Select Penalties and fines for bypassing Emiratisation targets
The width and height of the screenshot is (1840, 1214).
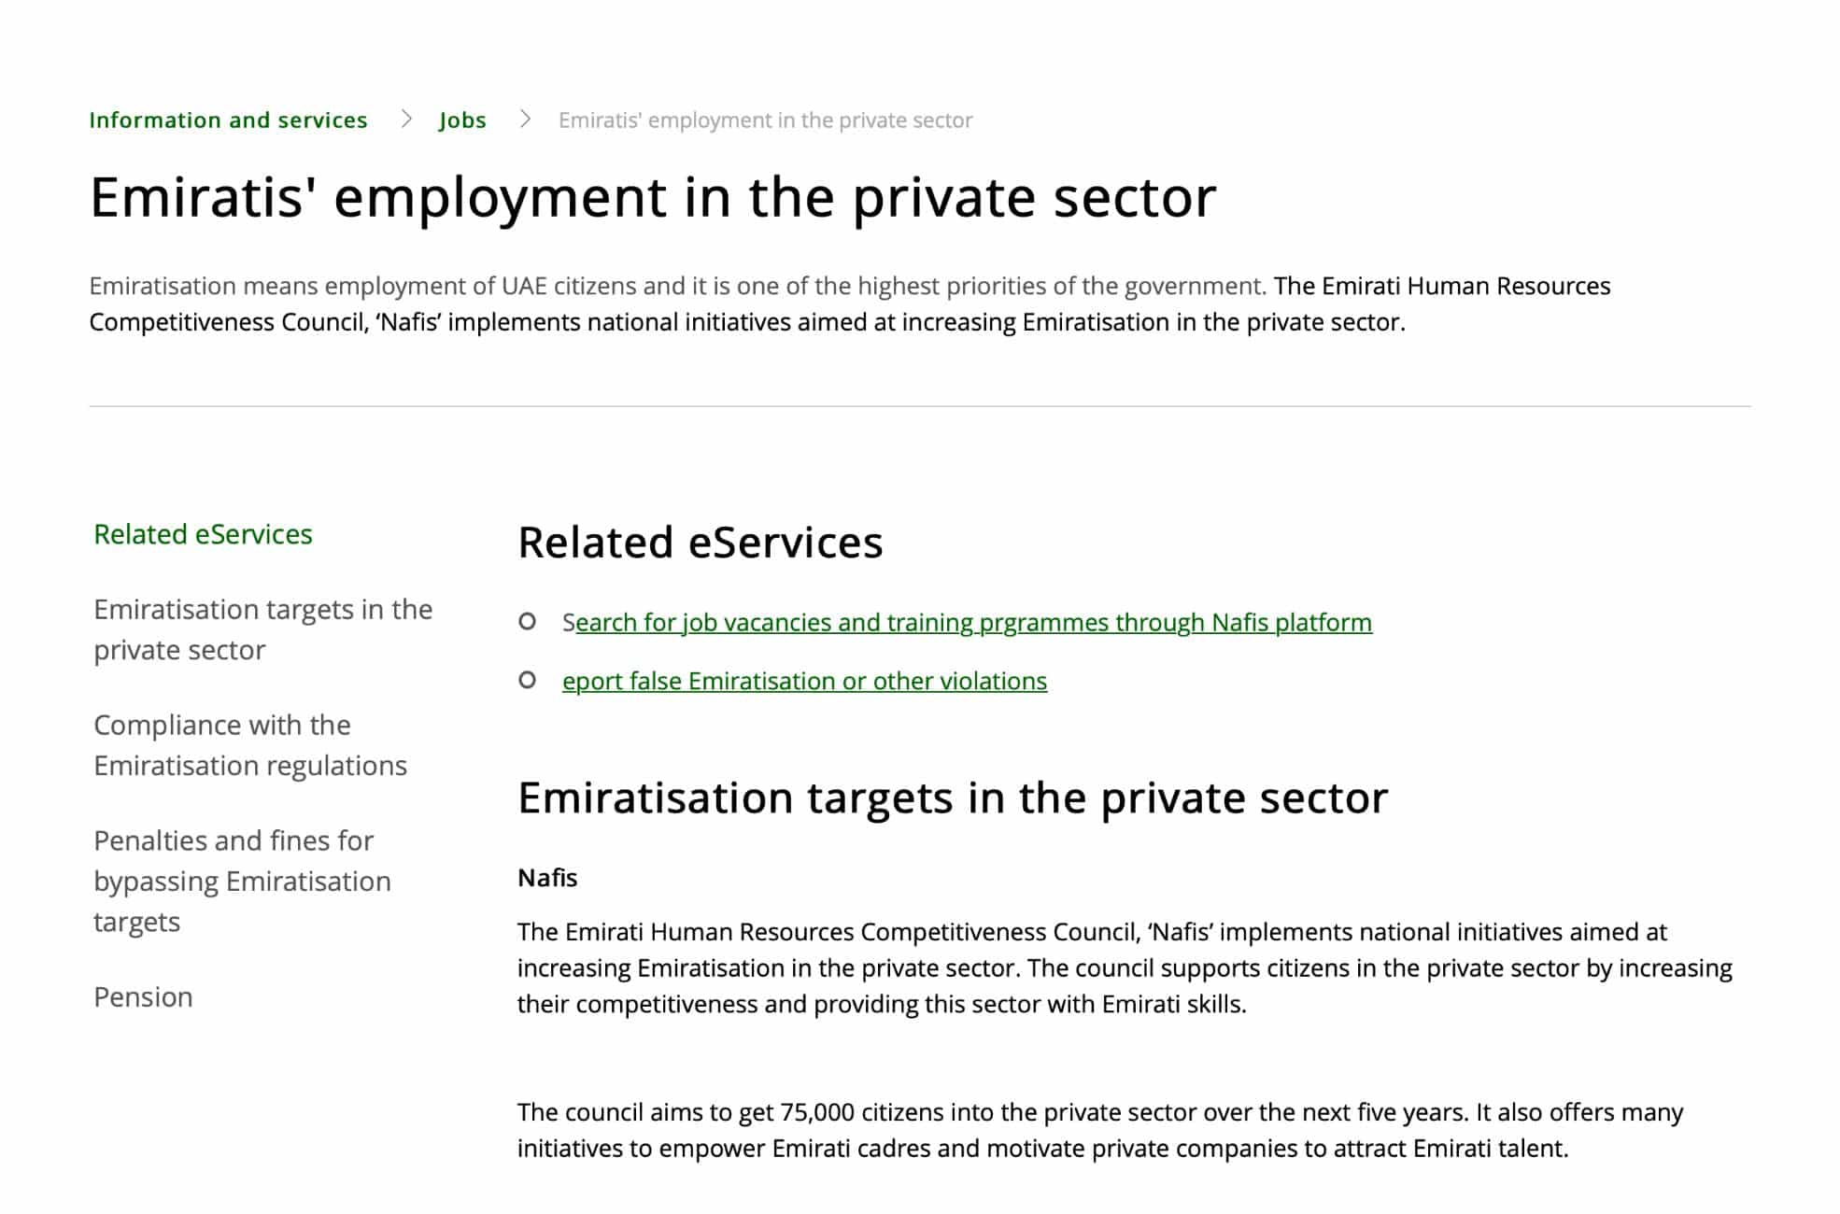point(241,880)
